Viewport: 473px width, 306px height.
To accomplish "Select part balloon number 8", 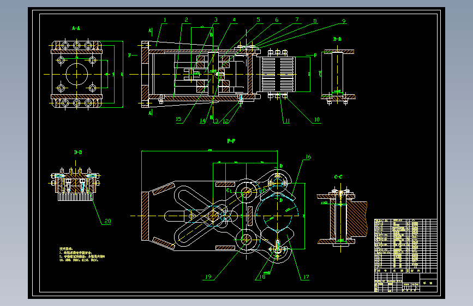I will (x=315, y=21).
